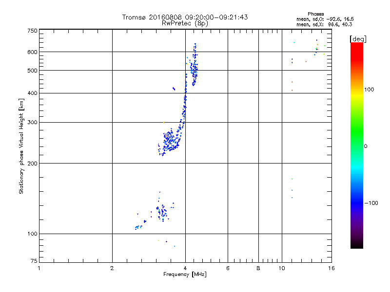This screenshot has width=390, height=292.
Task: Select the "mean, sd,O: -92.6, 16.5" line
Action: pos(325,19)
